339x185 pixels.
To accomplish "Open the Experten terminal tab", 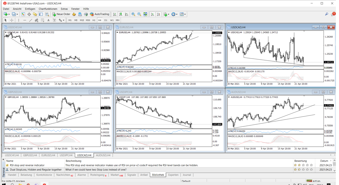I will click(173, 175).
